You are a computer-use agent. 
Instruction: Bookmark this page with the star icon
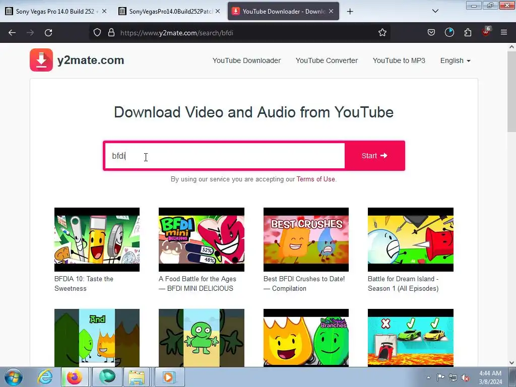pyautogui.click(x=382, y=33)
